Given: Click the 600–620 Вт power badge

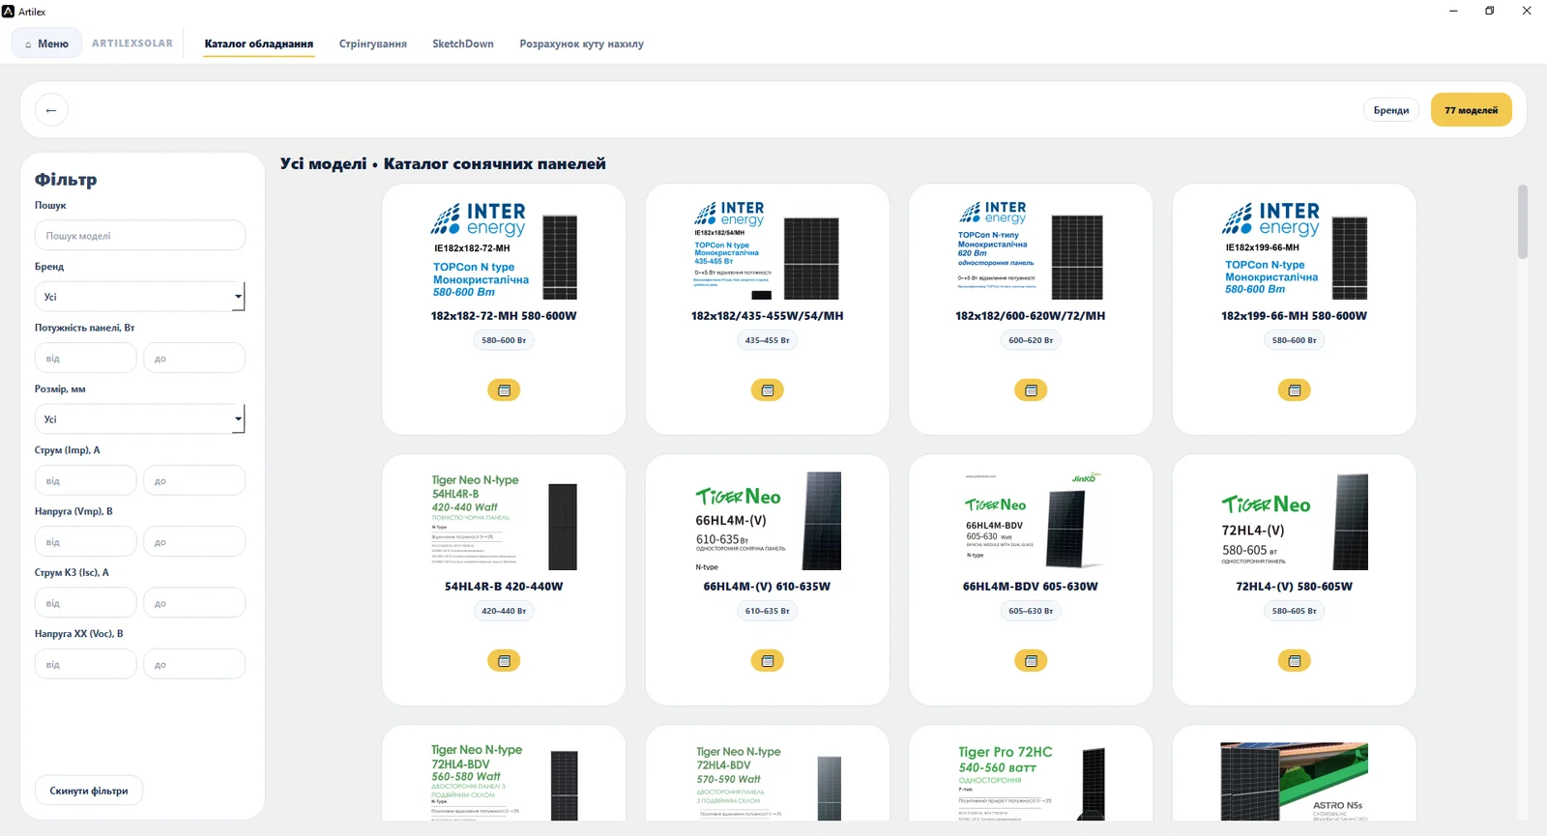Looking at the screenshot, I should [1031, 340].
